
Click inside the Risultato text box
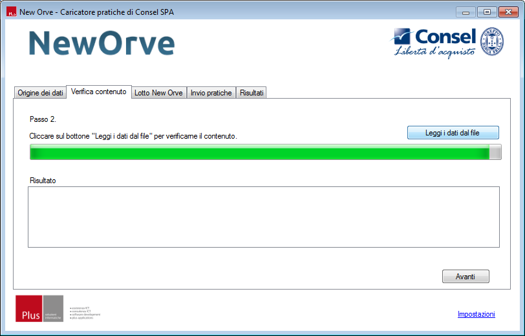(x=264, y=217)
